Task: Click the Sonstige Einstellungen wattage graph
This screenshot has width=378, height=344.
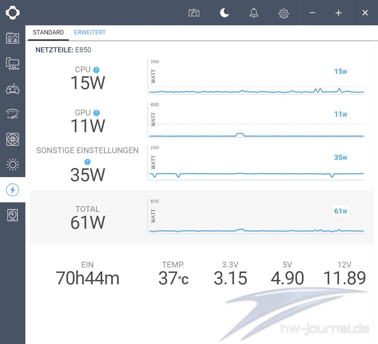Action: click(257, 163)
